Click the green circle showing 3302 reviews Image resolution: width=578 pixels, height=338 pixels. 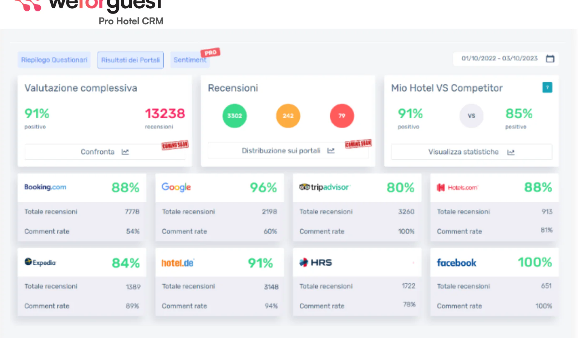[x=234, y=116]
